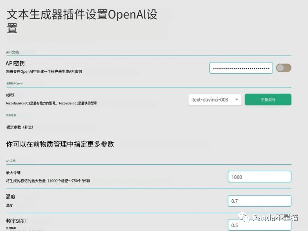Open the 更多信息 link under model
Viewport: 308px width, 231px height.
tap(11, 115)
